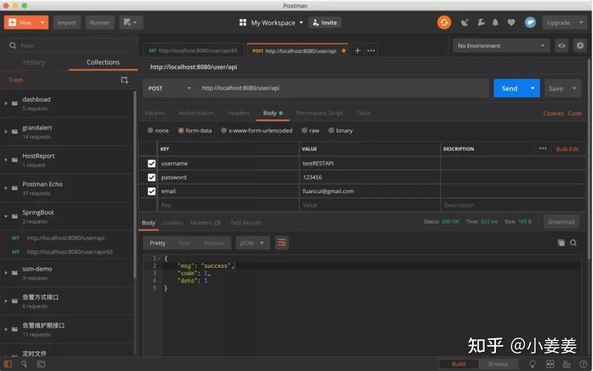Open the Headers request tab
Screen dimensions: 593x371
pos(238,113)
